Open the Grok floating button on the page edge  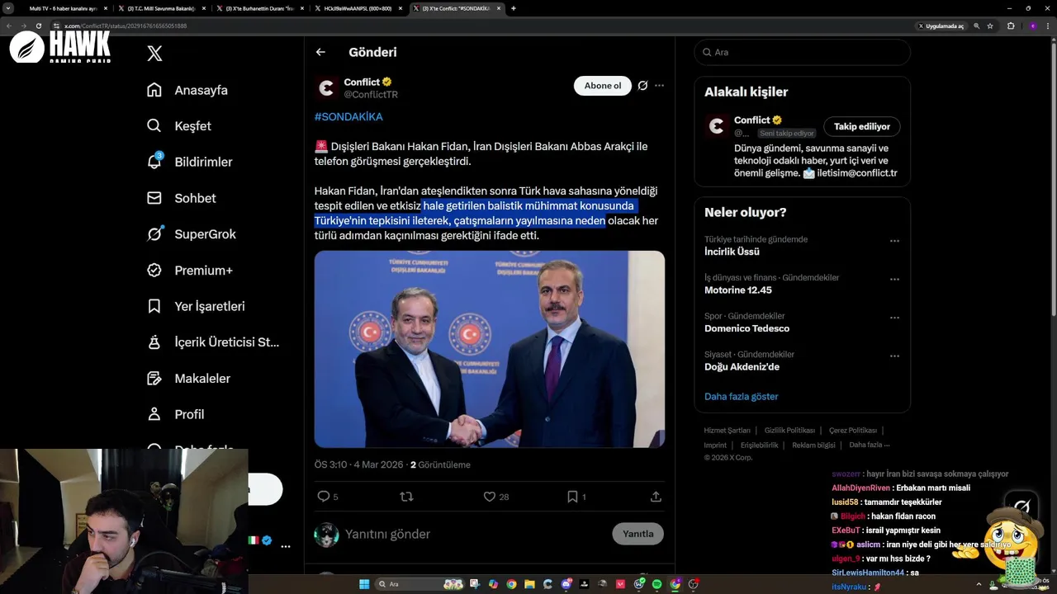(x=1021, y=506)
